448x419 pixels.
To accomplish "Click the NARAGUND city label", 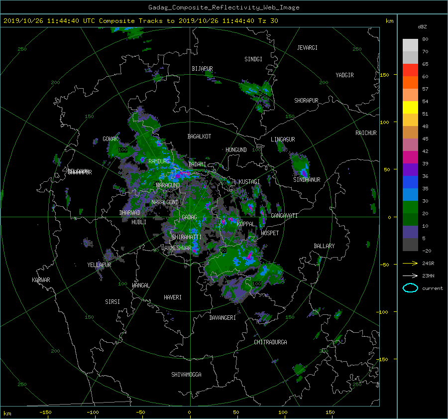I will tap(168, 185).
